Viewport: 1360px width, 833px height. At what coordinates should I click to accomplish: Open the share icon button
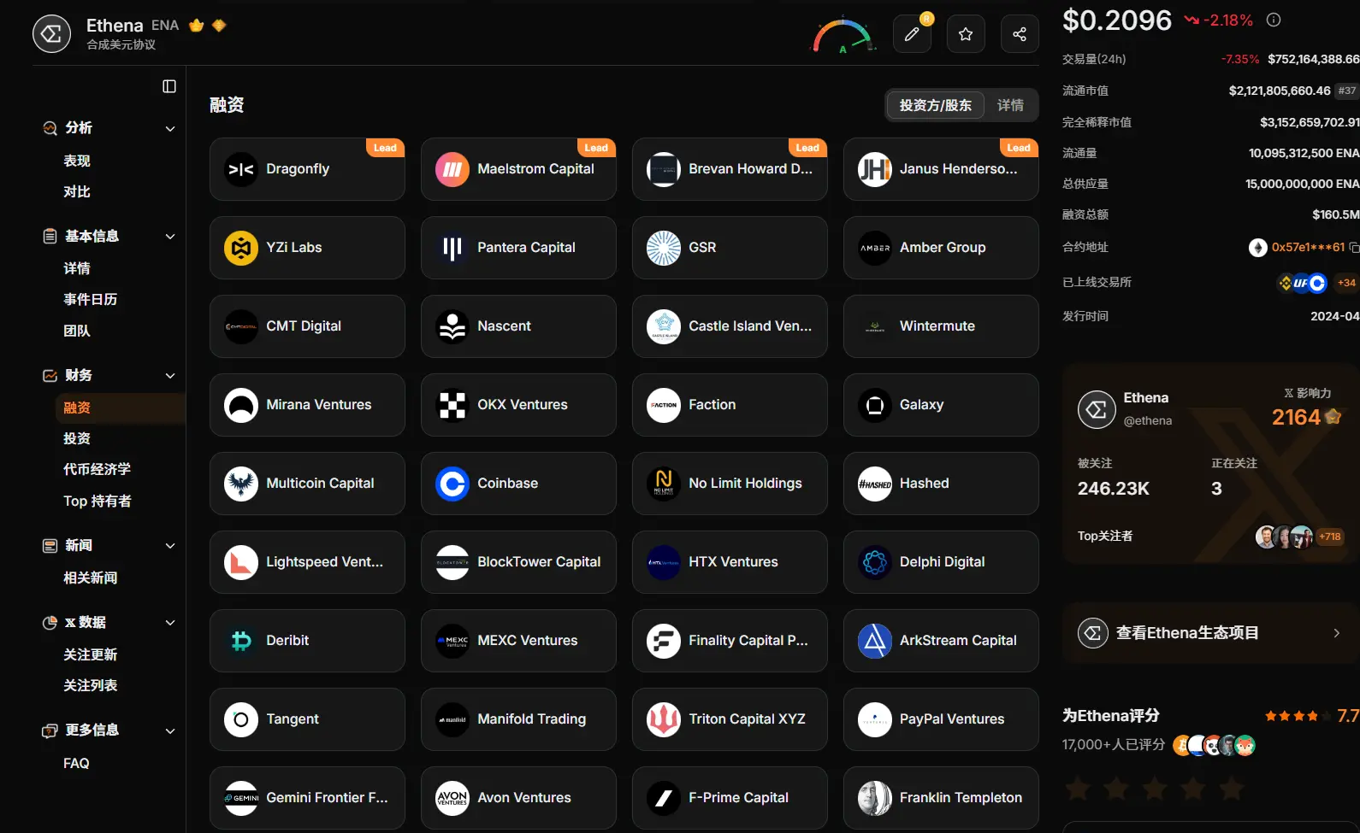pyautogui.click(x=1020, y=34)
